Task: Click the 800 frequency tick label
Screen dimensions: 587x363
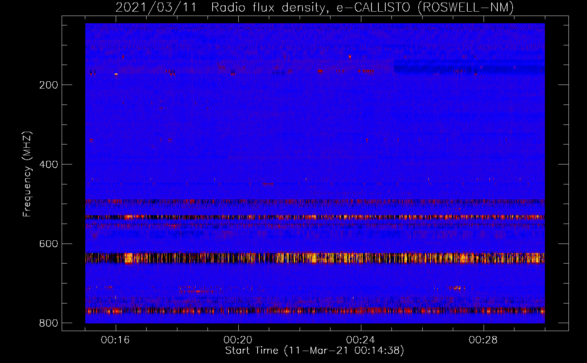Action: coord(49,323)
